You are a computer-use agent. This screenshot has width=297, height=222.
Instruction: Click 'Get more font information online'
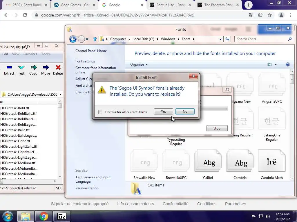pos(96,70)
